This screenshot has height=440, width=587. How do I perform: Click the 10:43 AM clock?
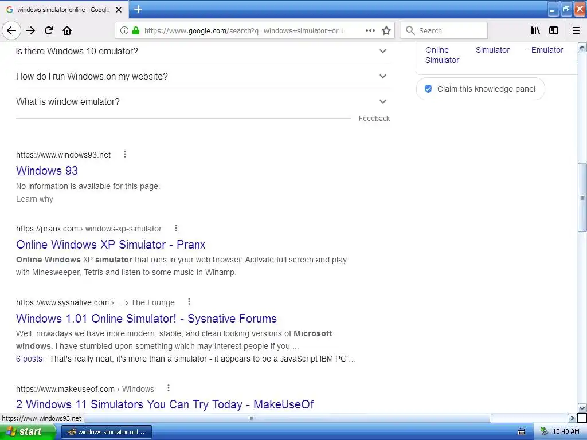pos(566,432)
